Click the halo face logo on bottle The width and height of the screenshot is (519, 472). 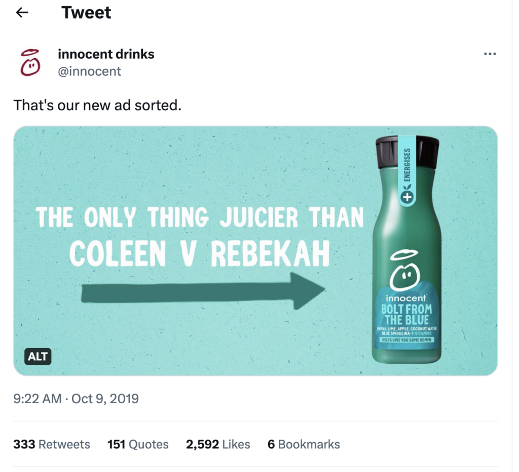(404, 272)
